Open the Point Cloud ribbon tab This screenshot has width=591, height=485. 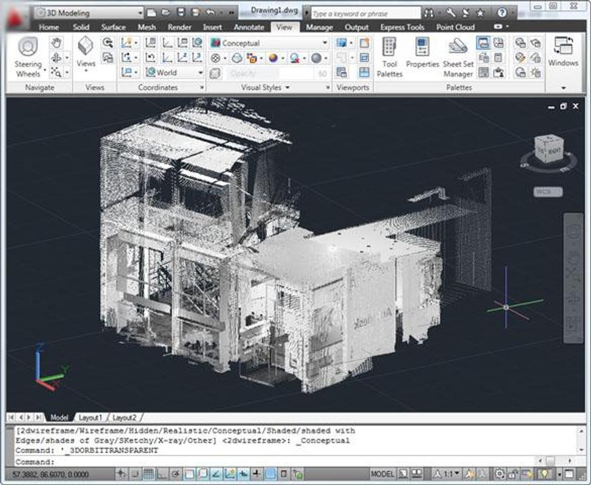455,27
